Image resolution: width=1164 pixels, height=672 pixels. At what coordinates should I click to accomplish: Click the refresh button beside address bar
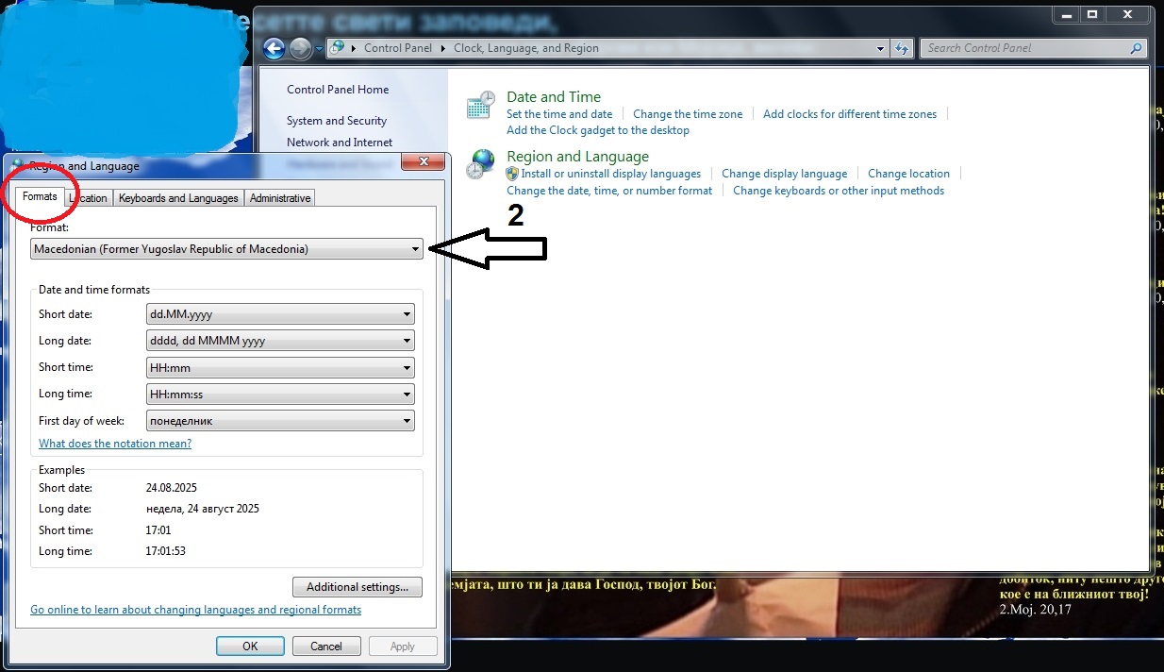pos(902,48)
